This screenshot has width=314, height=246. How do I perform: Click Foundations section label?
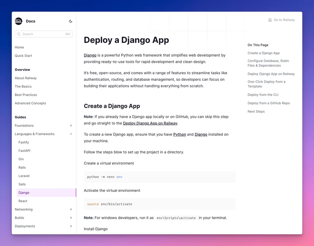pos(24,126)
